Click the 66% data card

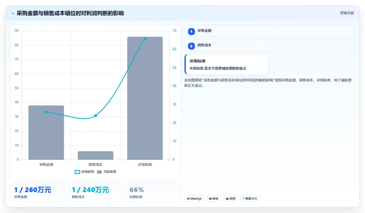click(153, 192)
